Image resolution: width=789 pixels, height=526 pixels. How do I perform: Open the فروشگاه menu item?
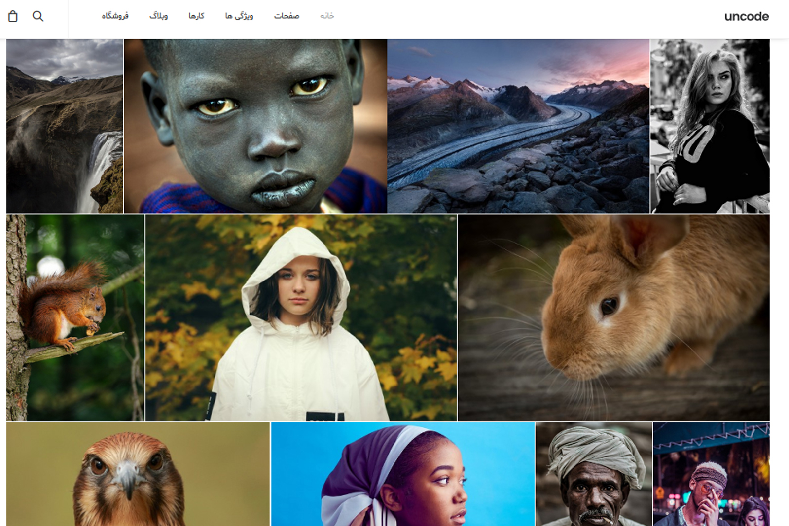pos(115,16)
